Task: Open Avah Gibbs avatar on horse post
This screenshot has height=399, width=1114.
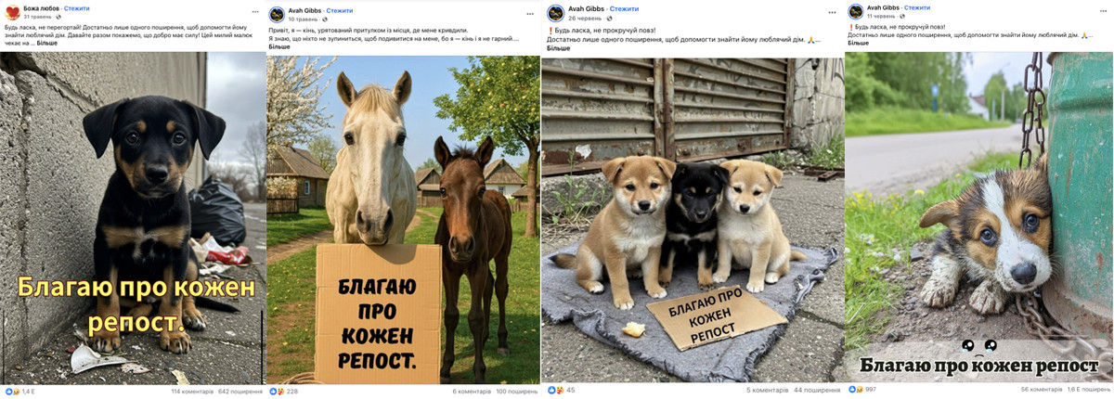Action: point(277,14)
